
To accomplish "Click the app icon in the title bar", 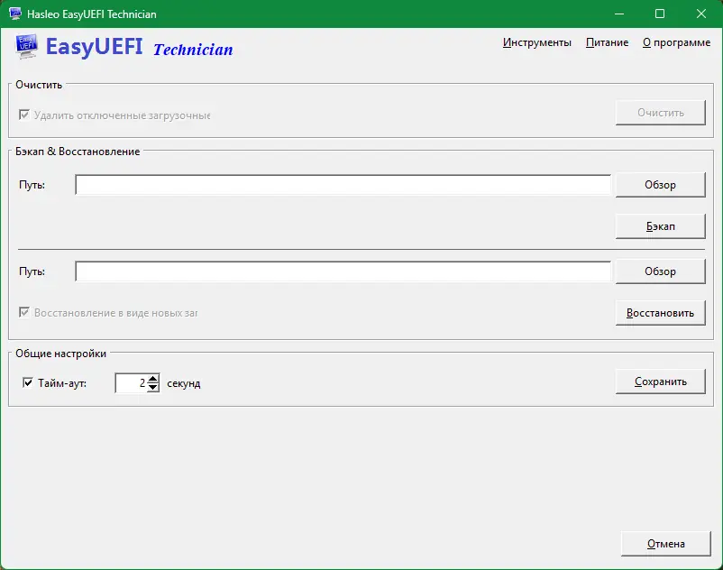I will point(15,14).
